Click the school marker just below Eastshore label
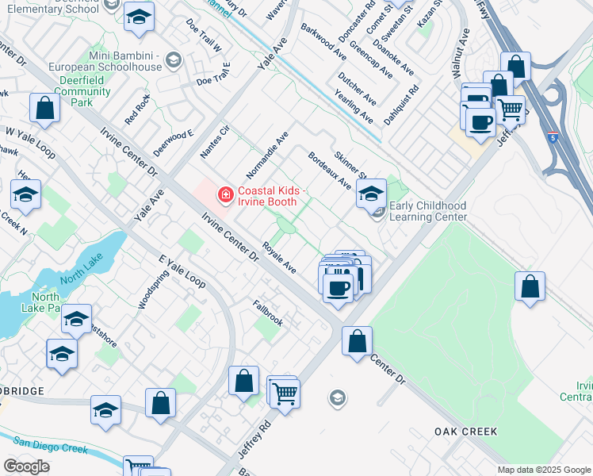 pos(62,355)
